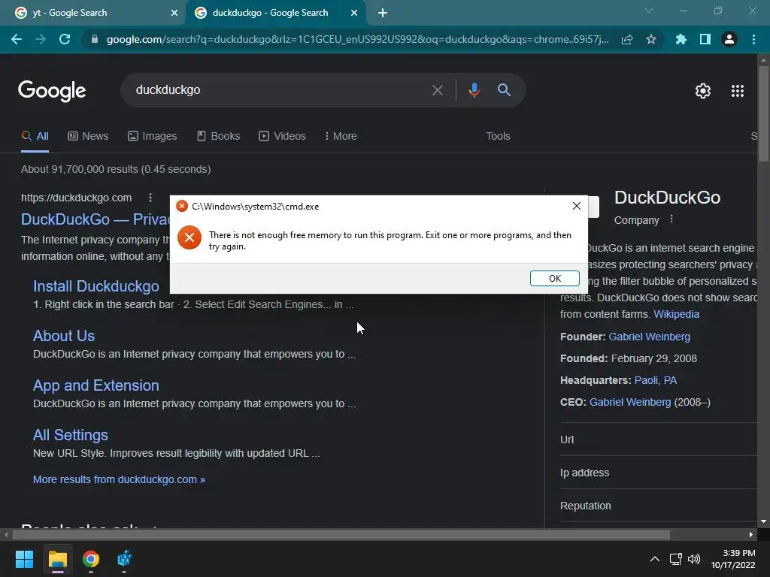
Task: Open more options beside Company label
Action: point(671,219)
